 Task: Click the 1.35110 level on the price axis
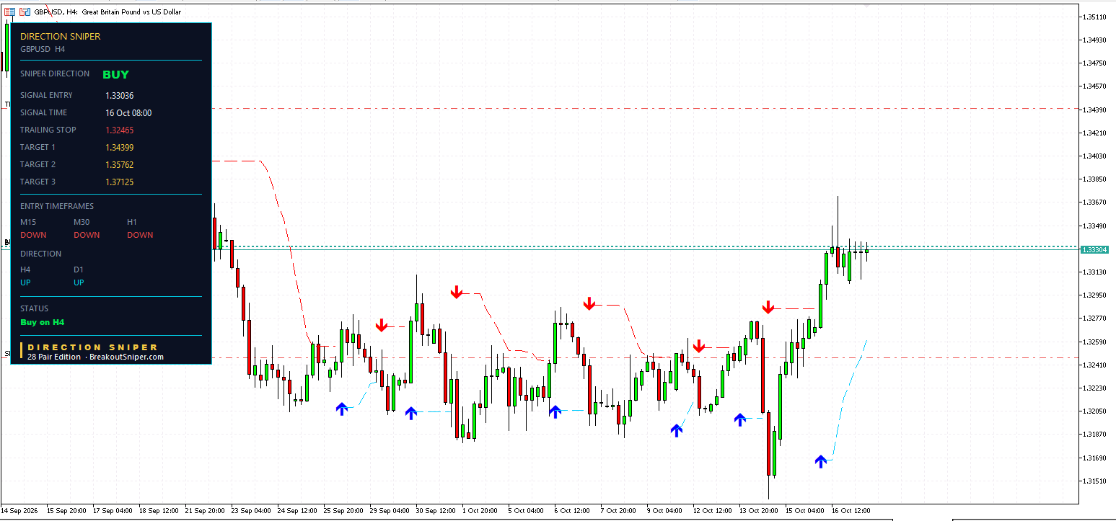tap(1095, 17)
